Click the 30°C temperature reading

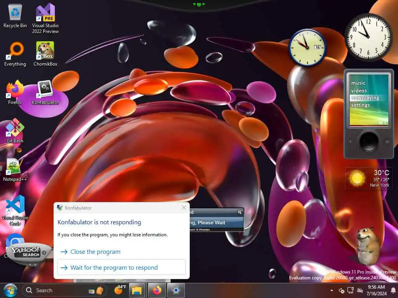click(x=381, y=173)
